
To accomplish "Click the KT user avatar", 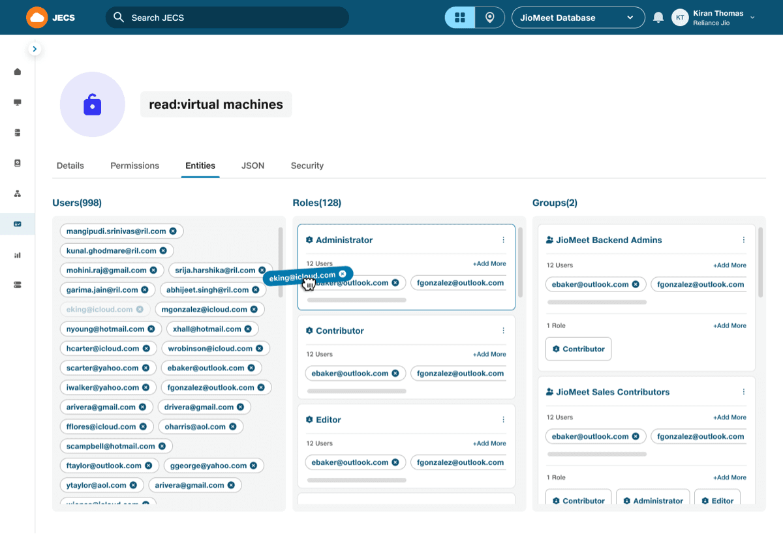I will (680, 18).
